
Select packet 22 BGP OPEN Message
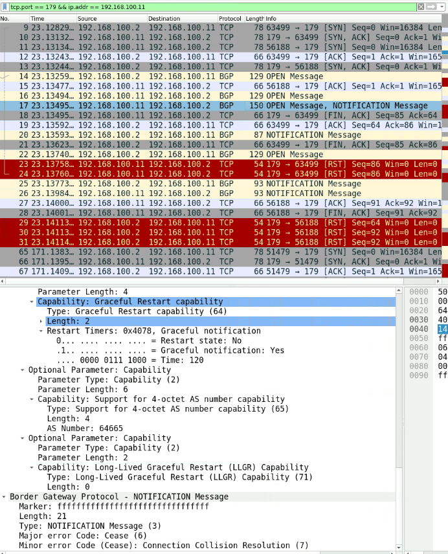[221, 155]
